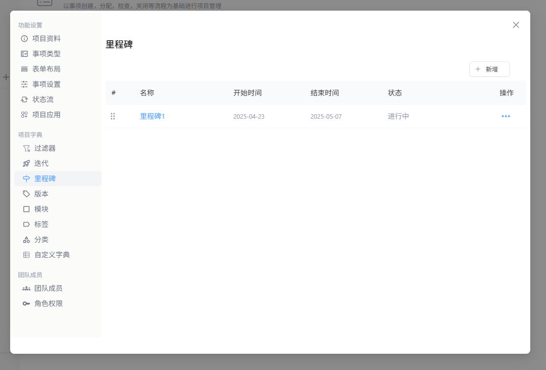Click the 表单布局 layout icon
The image size is (546, 370).
point(24,69)
